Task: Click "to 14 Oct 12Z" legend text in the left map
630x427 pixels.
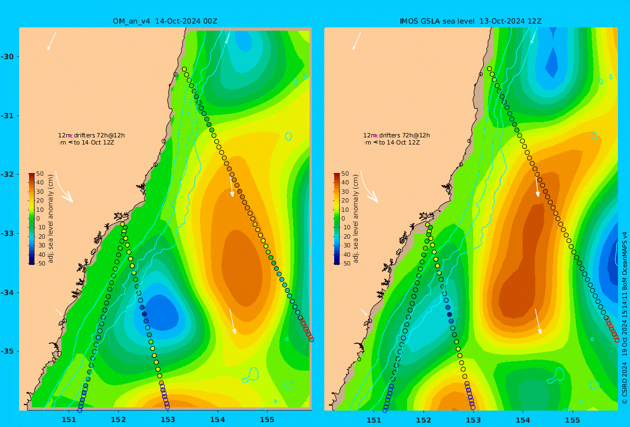Action: (x=94, y=142)
